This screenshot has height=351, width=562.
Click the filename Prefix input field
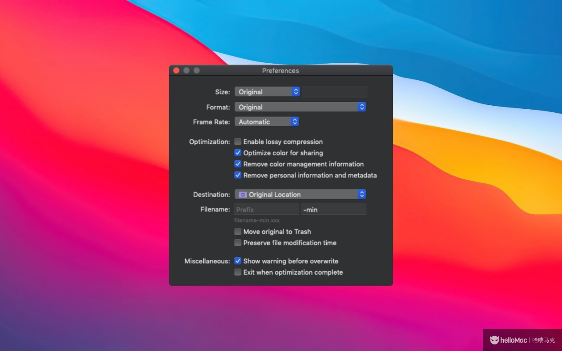tap(267, 210)
